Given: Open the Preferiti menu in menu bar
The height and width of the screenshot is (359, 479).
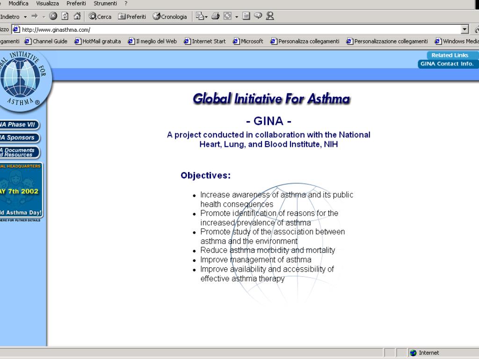Looking at the screenshot, I should [76, 3].
